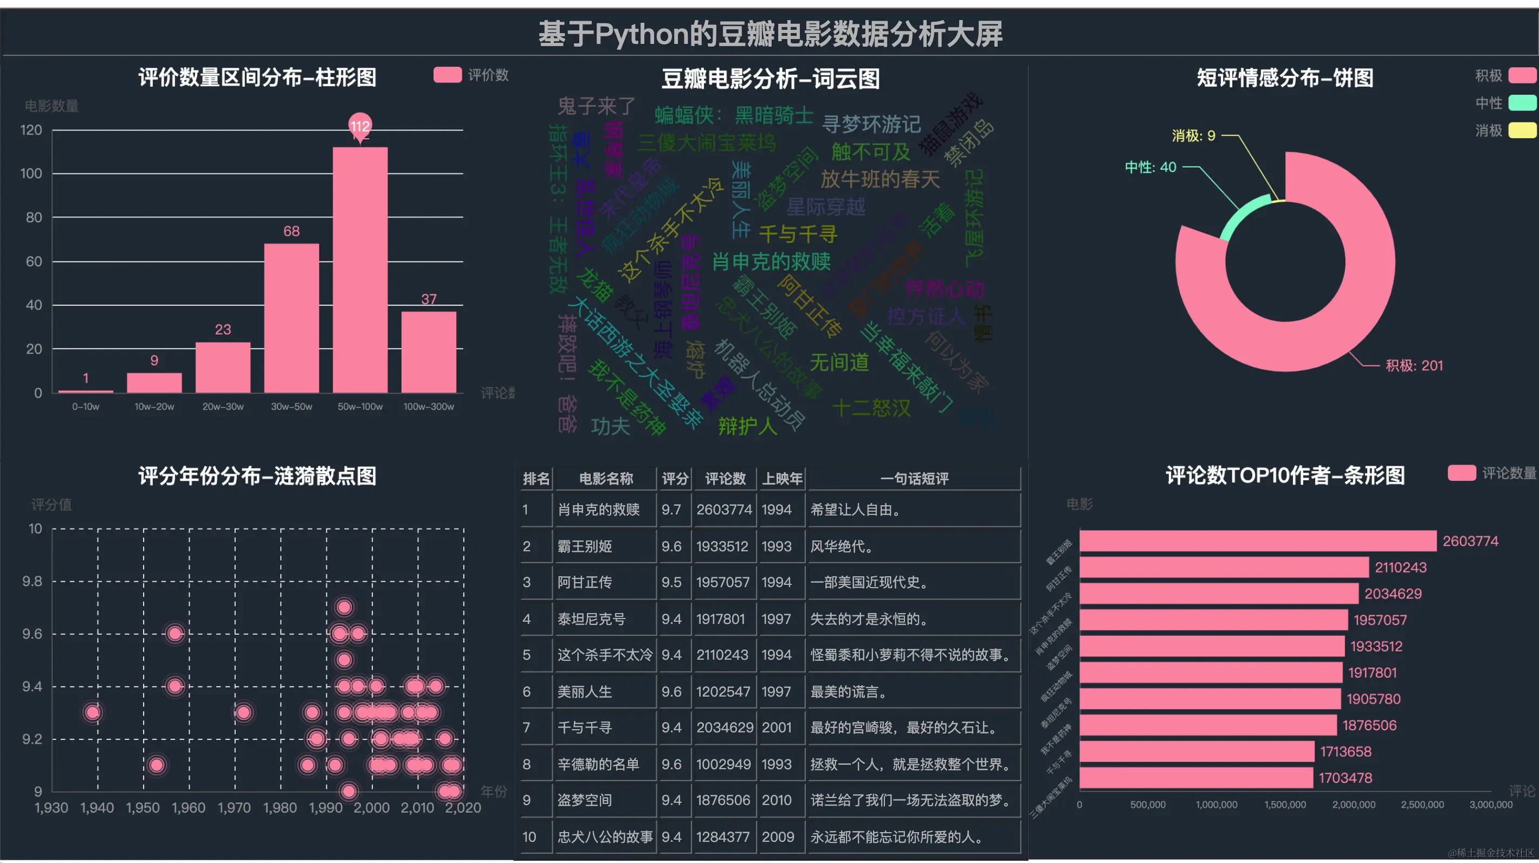Toggle the 评价数 legend swatch

[447, 75]
